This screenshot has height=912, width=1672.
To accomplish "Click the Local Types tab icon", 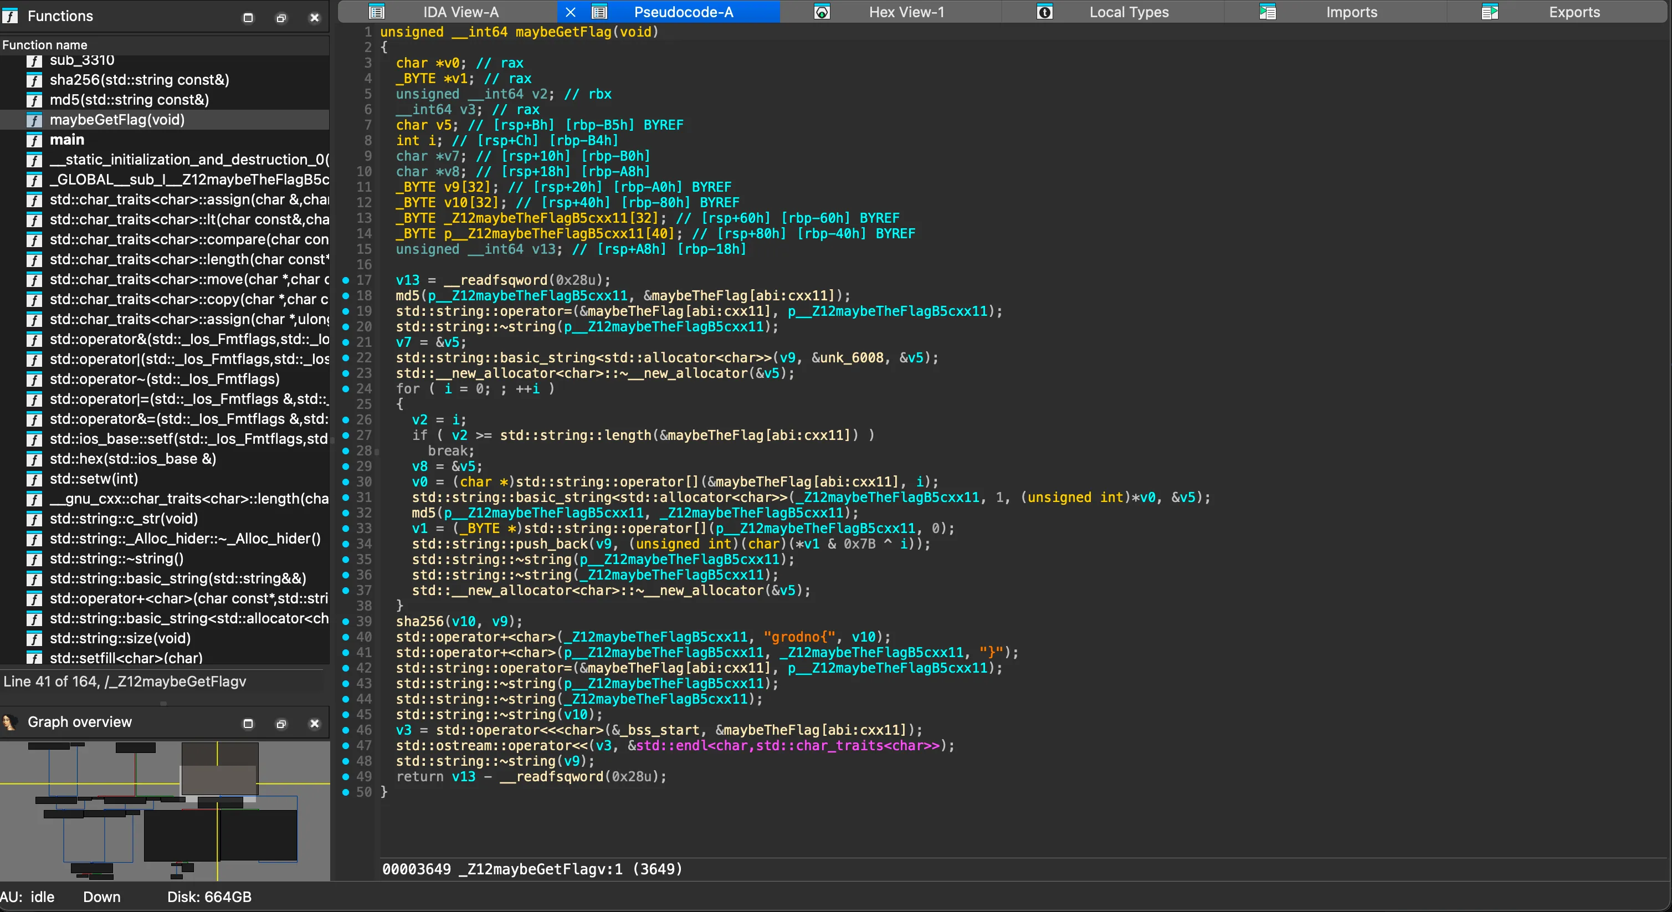I will [x=1044, y=12].
